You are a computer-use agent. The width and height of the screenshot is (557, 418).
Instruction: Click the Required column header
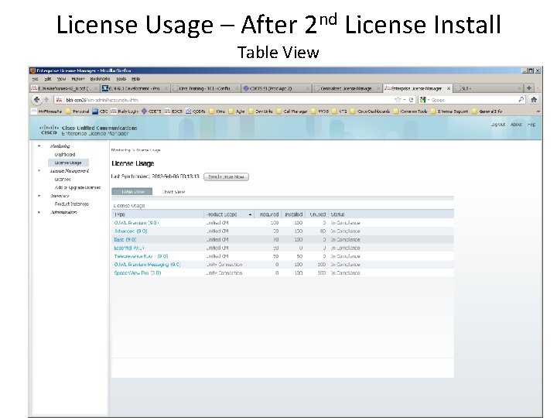(x=268, y=214)
